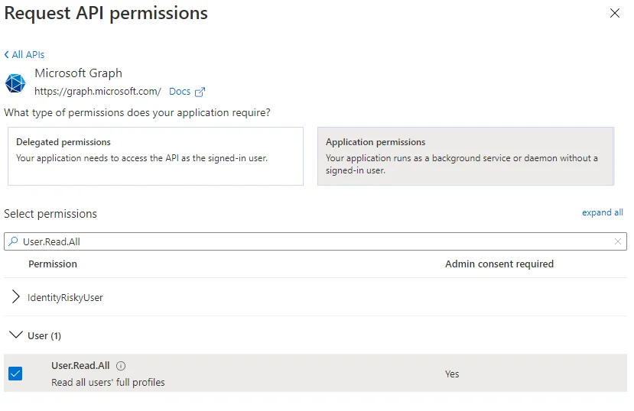Clear the permissions search box text
The height and width of the screenshot is (411, 634).
[x=618, y=241]
